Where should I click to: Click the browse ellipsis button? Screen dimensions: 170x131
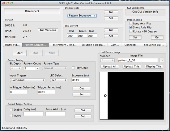point(162,60)
